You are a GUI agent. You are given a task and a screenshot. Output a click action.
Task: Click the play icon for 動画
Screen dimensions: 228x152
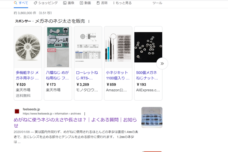point(81,3)
